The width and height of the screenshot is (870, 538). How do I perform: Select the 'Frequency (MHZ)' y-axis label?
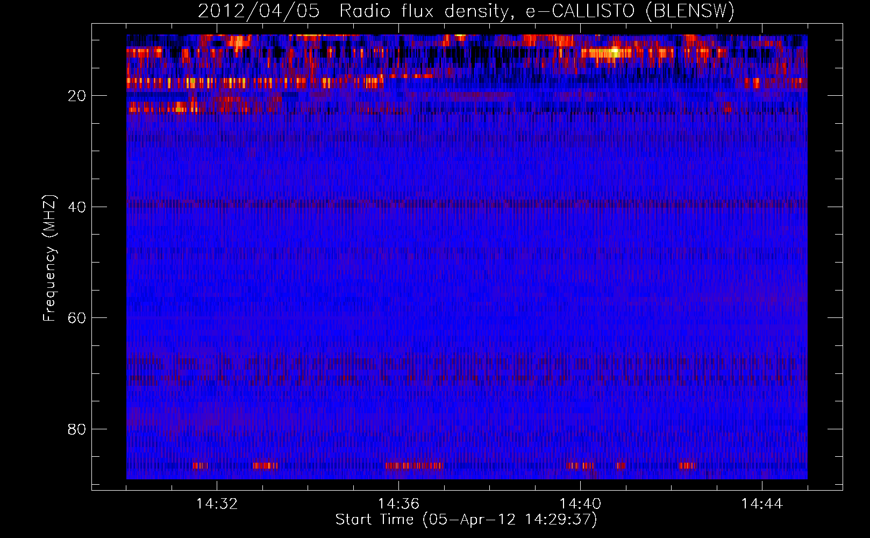pos(49,258)
